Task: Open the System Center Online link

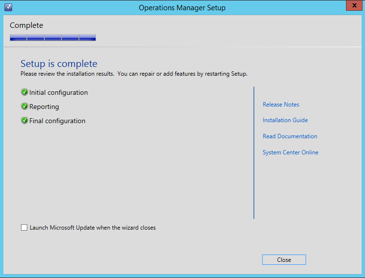Action: pyautogui.click(x=290, y=152)
